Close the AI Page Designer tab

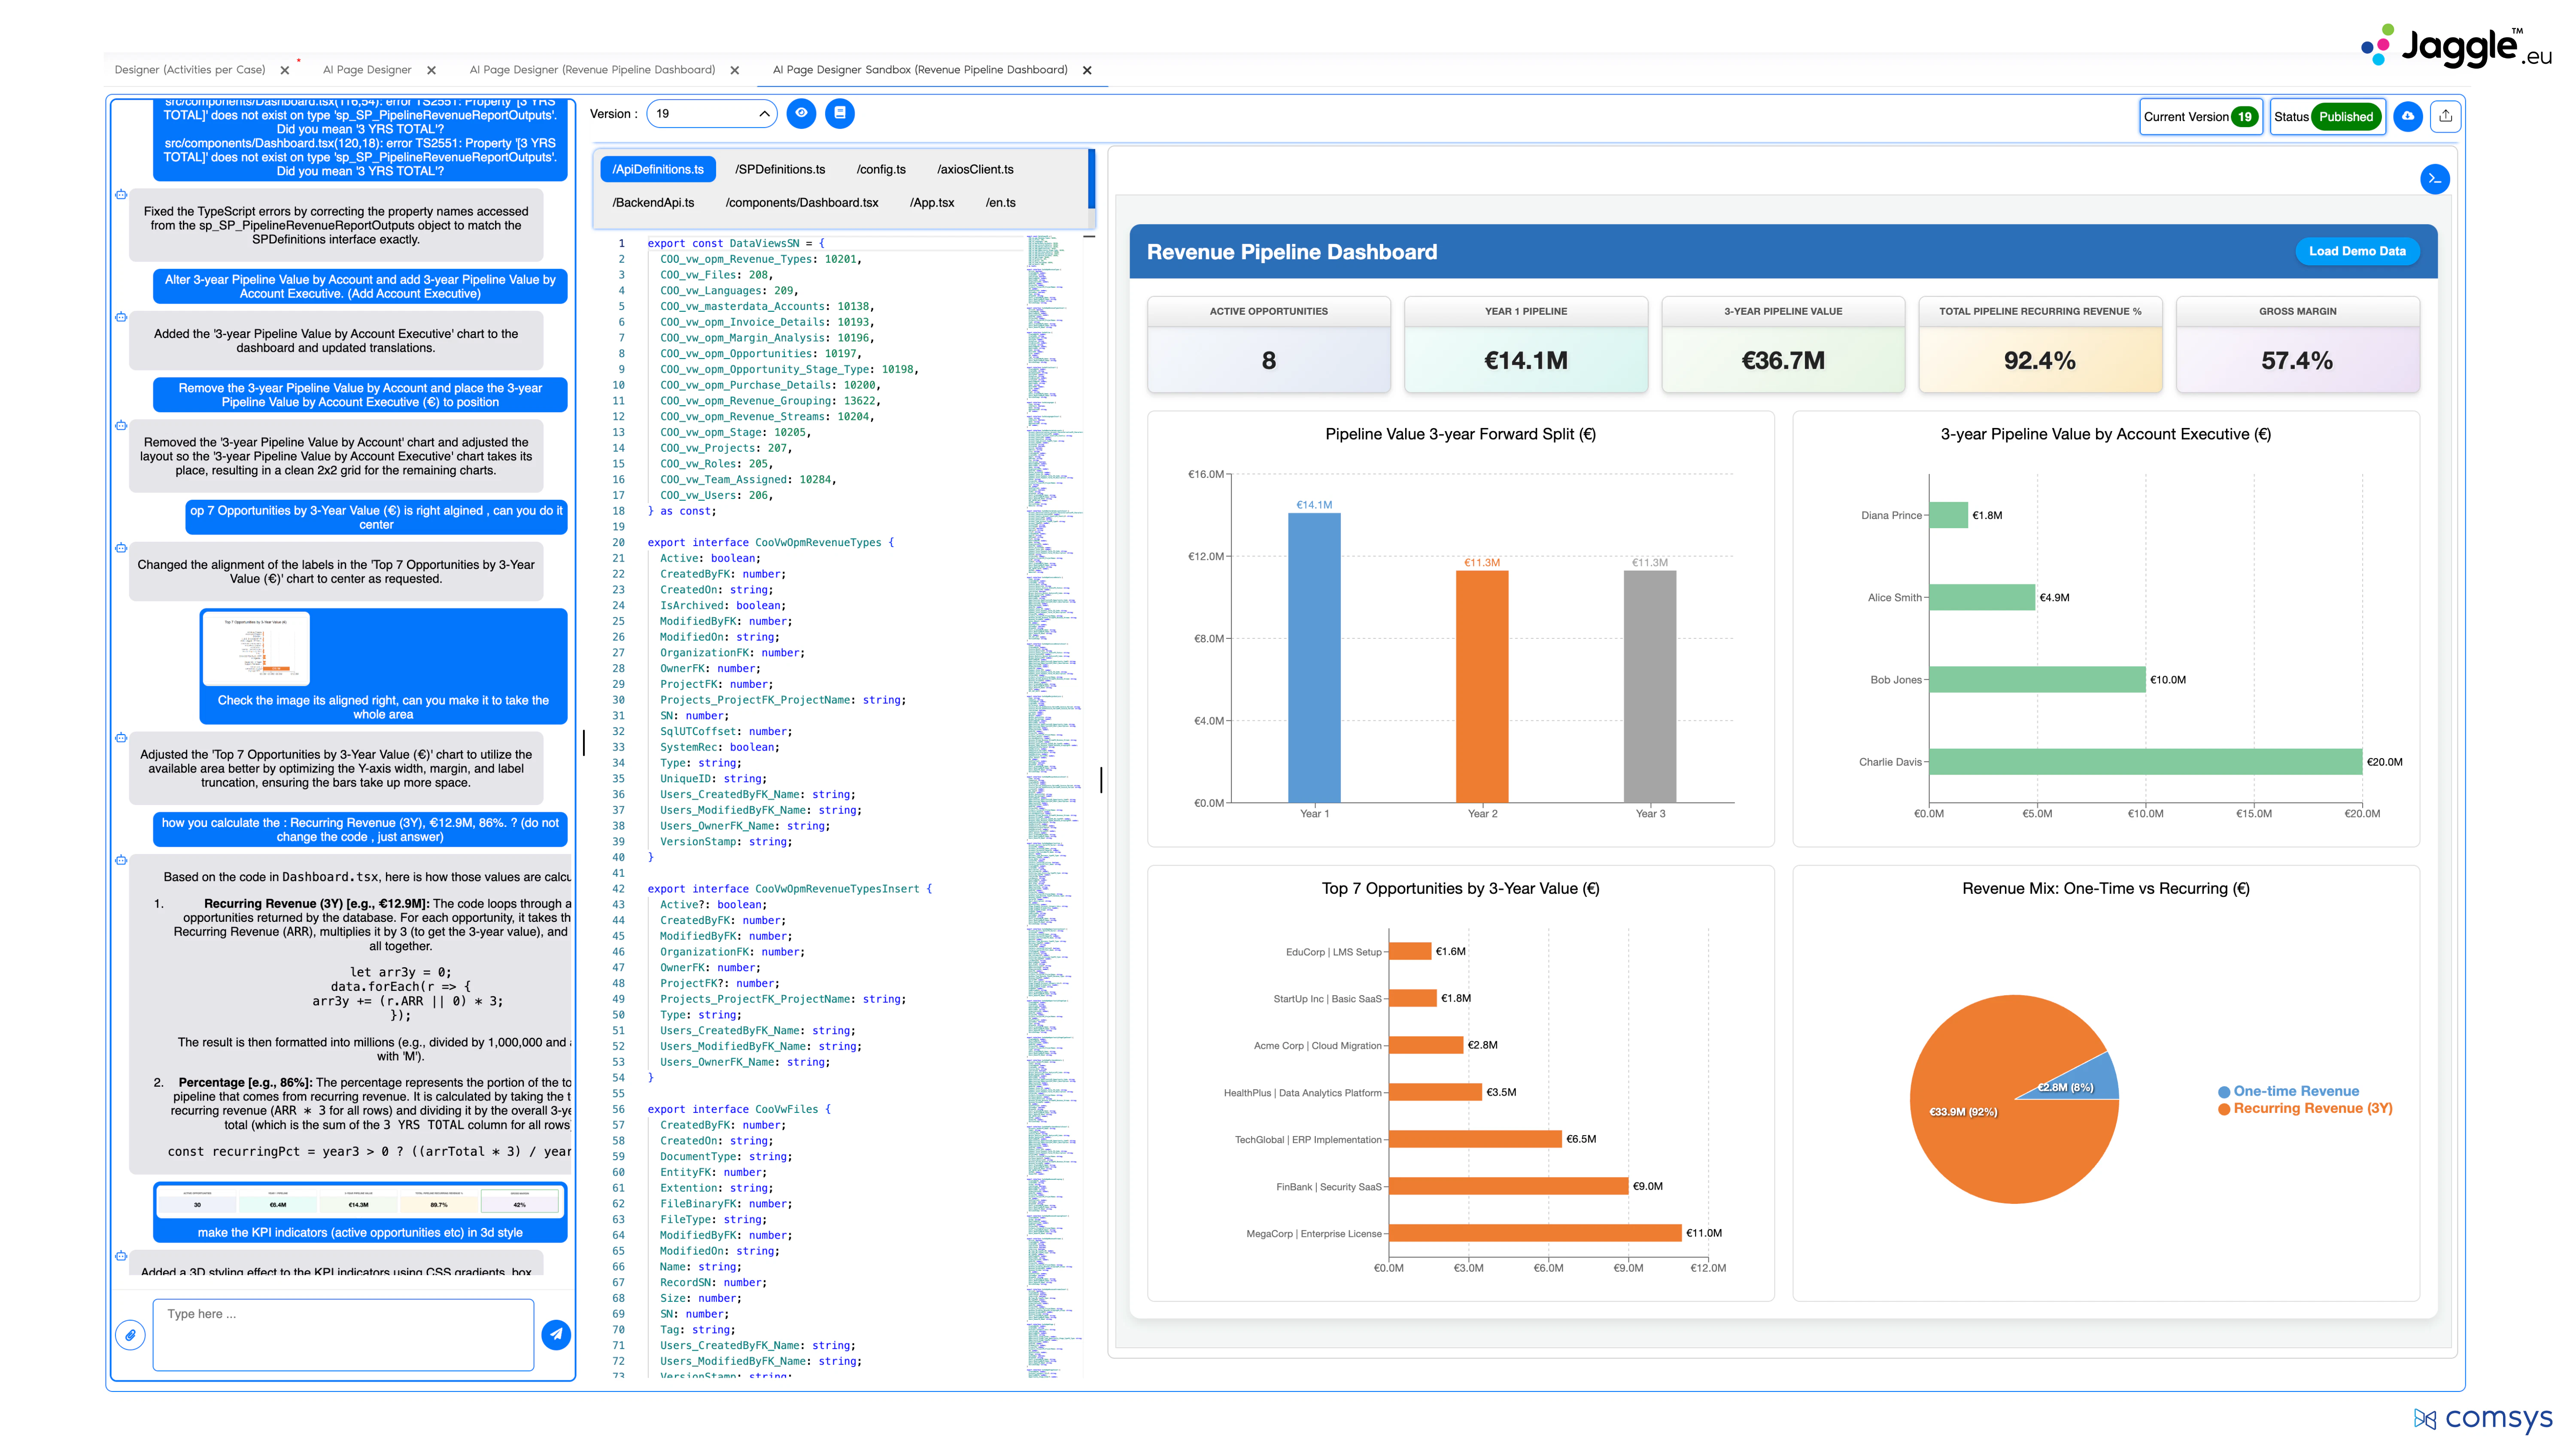click(432, 70)
